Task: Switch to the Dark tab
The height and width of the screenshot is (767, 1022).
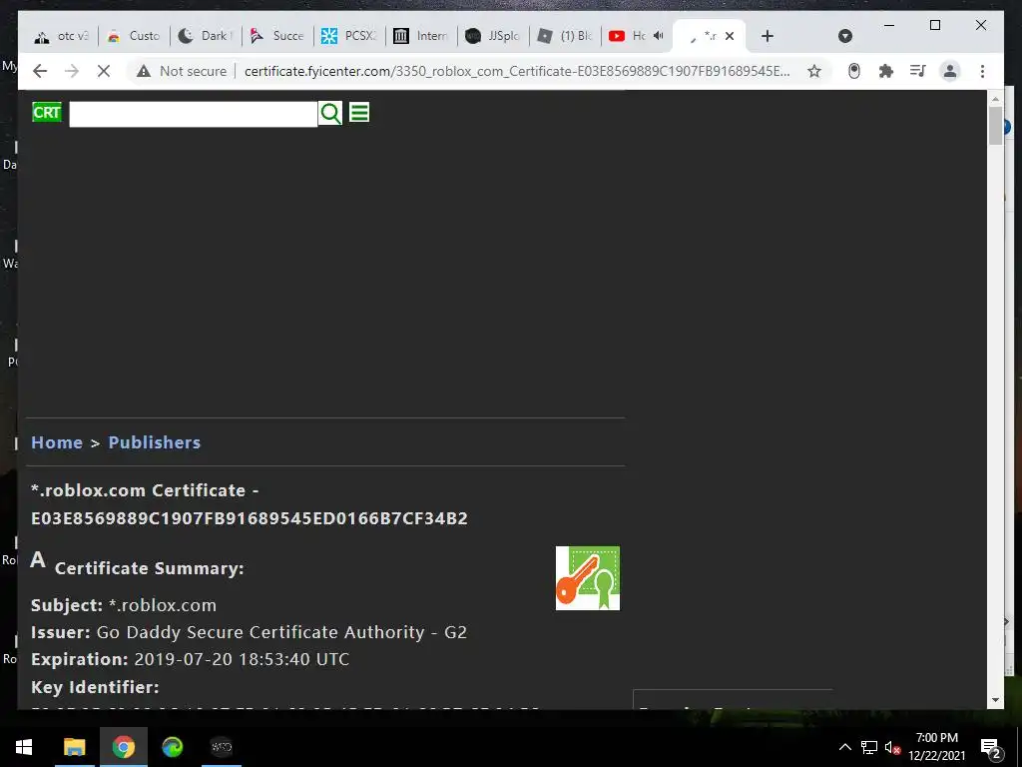Action: coord(206,36)
